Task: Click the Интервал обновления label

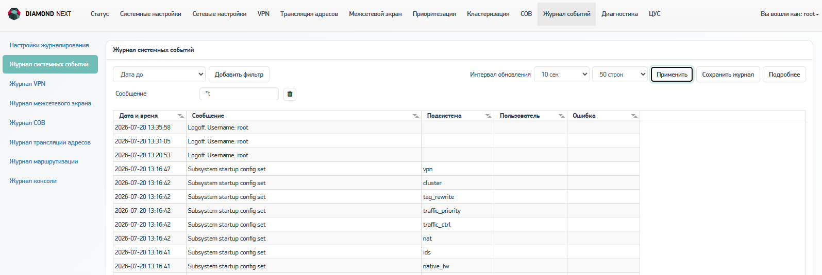Action: (500, 75)
